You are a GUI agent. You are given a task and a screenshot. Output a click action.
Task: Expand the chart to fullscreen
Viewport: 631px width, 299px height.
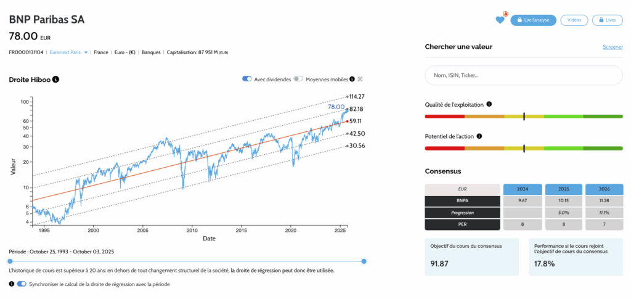coord(360,79)
